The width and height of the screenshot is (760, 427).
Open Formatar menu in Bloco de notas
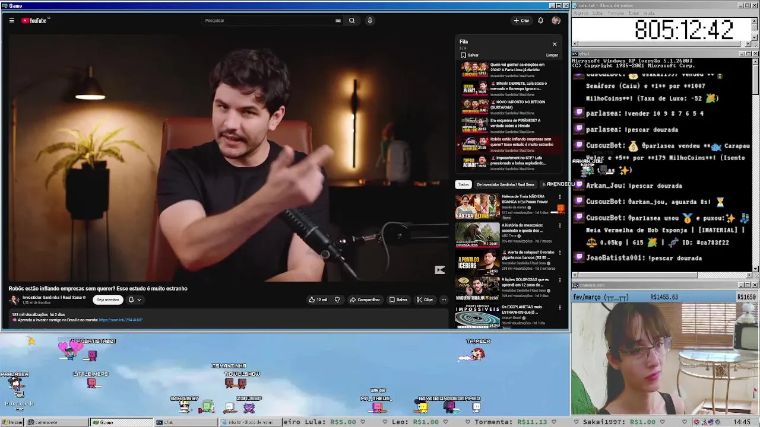point(616,13)
